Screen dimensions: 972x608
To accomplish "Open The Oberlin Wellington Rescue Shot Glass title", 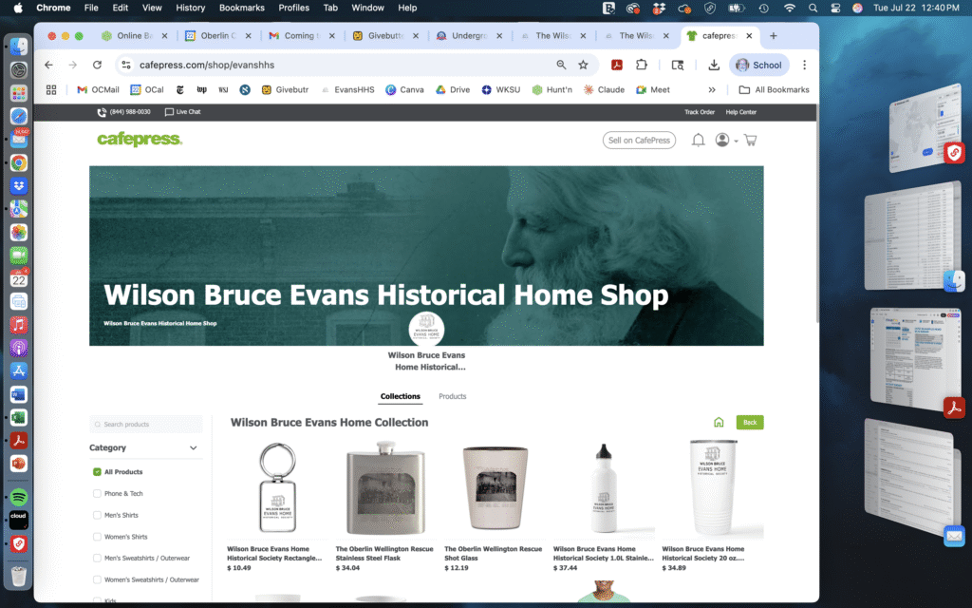I will [x=493, y=554].
